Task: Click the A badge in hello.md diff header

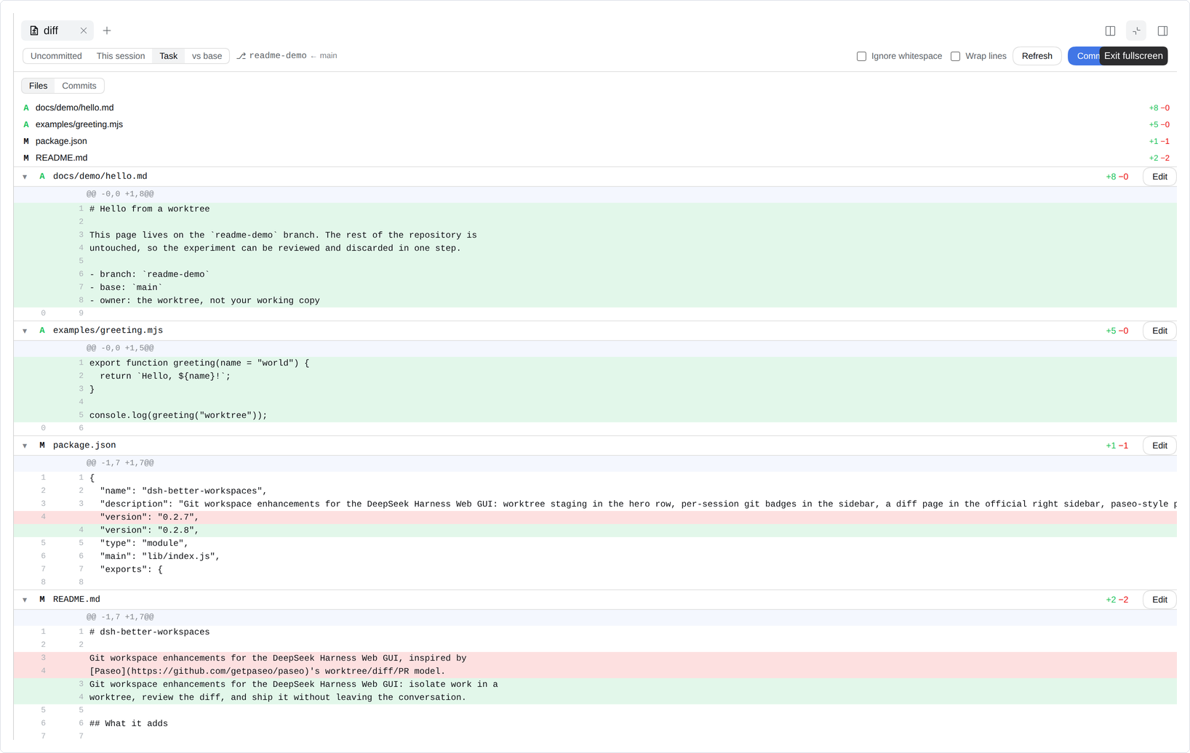Action: coord(42,177)
